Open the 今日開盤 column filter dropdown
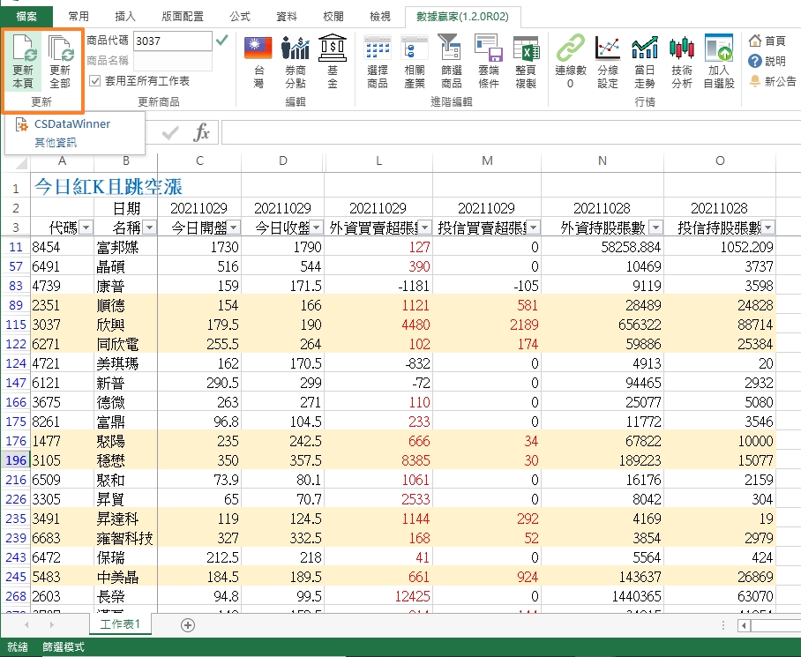 233,228
